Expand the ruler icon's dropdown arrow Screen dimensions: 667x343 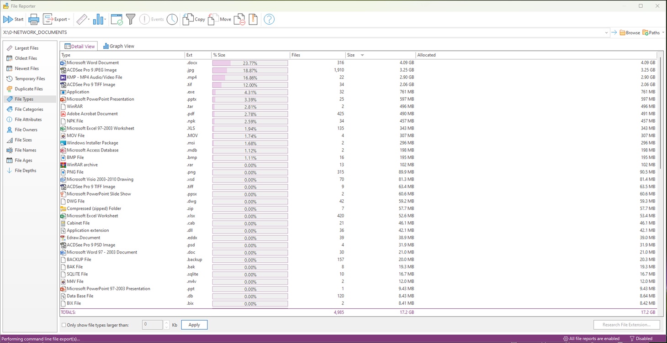(x=89, y=20)
